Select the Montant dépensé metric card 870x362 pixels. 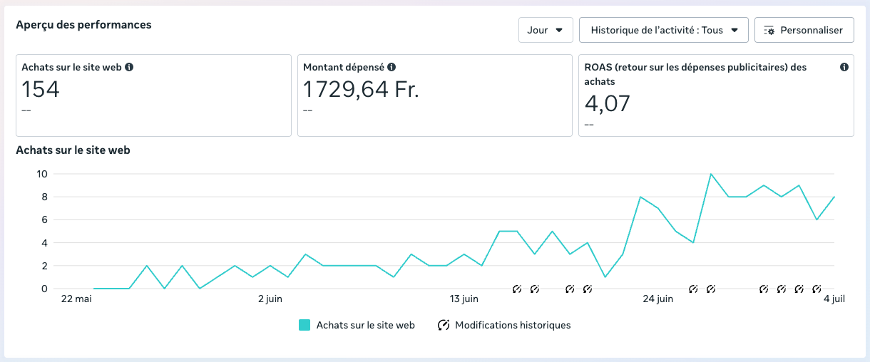[x=434, y=95]
